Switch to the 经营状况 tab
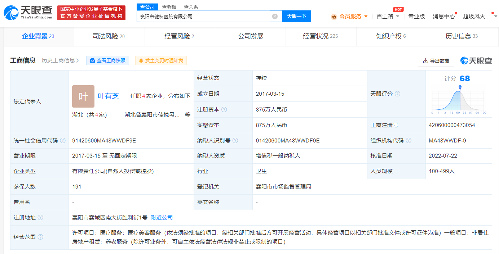The image size is (499, 254). pyautogui.click(x=321, y=36)
